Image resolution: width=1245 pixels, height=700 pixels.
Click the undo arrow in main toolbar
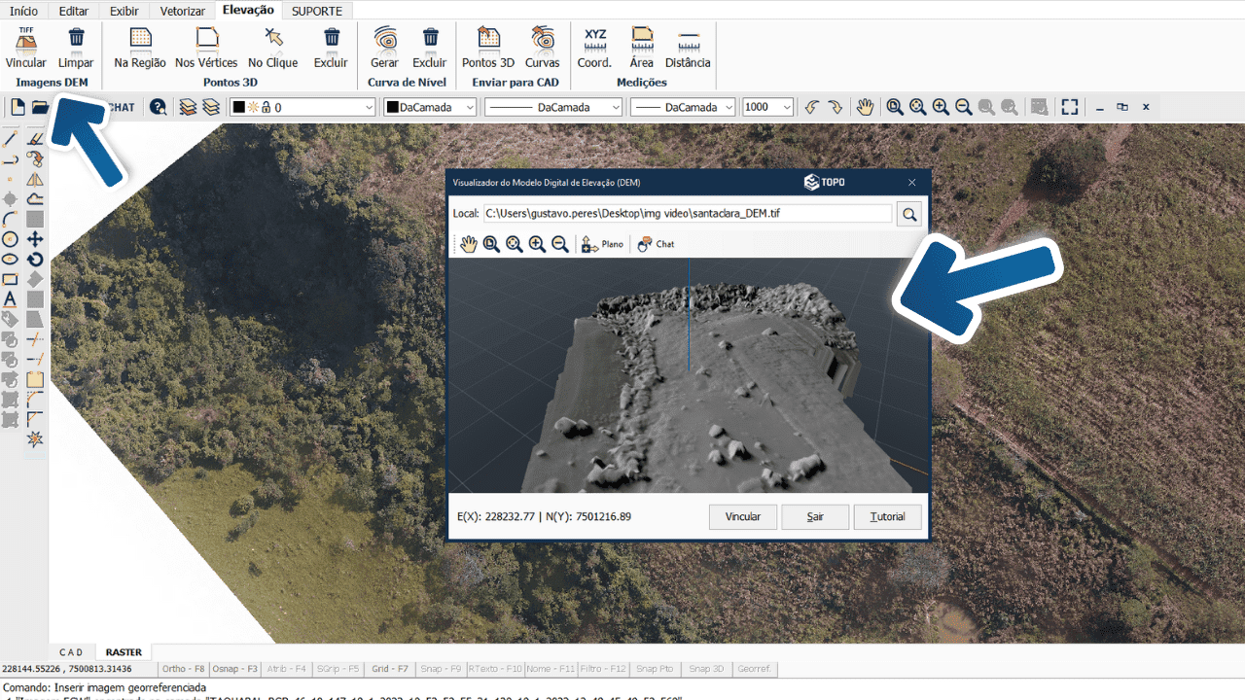coord(811,107)
